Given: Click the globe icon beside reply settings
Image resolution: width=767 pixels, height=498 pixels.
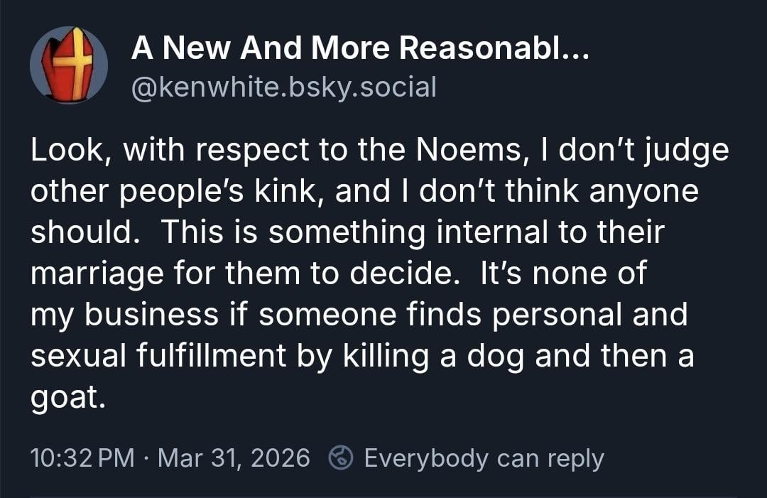Looking at the screenshot, I should coord(341,458).
